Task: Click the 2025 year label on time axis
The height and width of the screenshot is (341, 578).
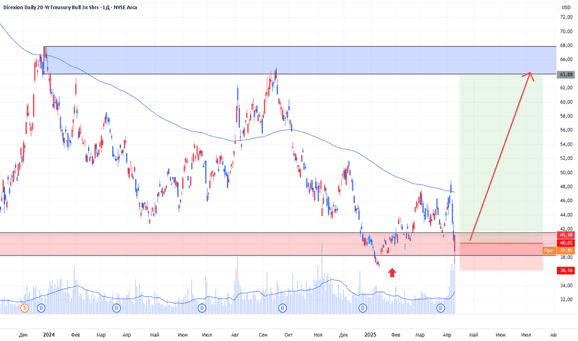Action: [368, 334]
